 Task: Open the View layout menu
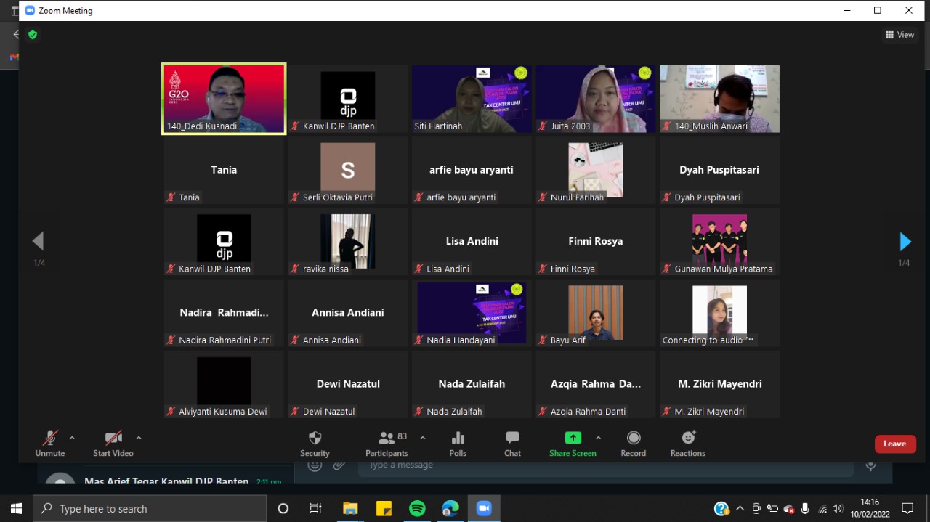click(899, 35)
